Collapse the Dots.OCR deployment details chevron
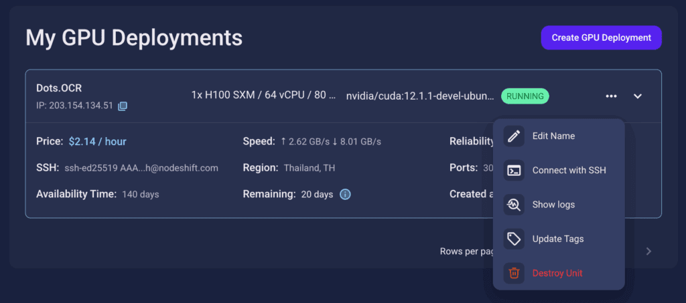The width and height of the screenshot is (686, 303). [638, 96]
